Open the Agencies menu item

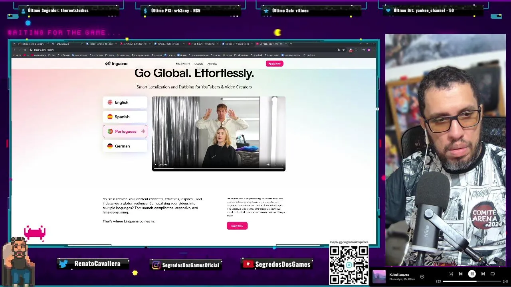coord(212,64)
